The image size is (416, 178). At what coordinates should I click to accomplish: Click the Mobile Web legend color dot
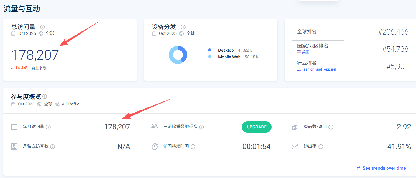(210, 57)
